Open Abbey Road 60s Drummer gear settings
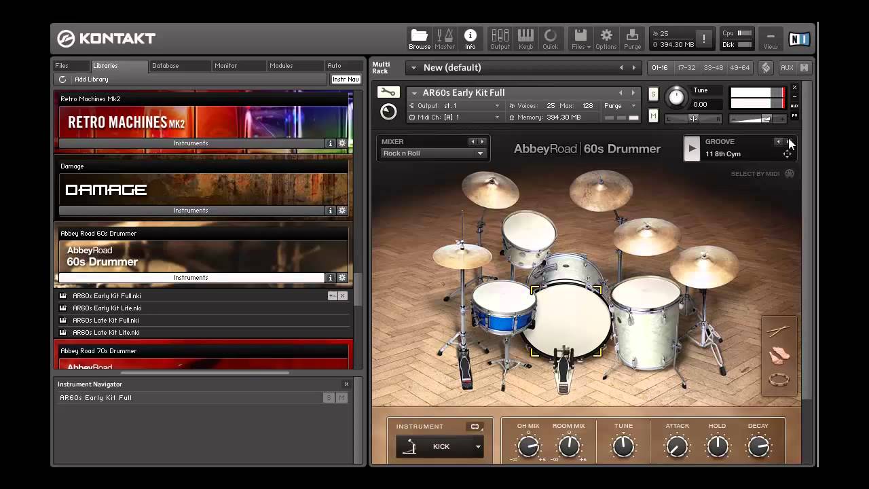 pos(342,278)
